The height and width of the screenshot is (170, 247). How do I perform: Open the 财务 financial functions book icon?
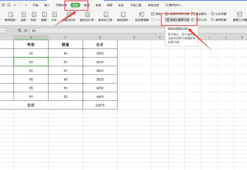tap(34, 15)
